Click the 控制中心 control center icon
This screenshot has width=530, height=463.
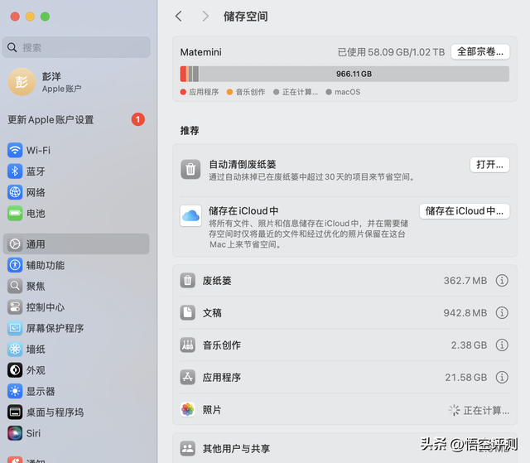click(15, 307)
